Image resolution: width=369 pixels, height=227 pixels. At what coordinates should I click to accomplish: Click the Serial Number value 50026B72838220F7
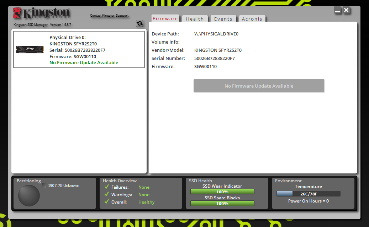215,59
